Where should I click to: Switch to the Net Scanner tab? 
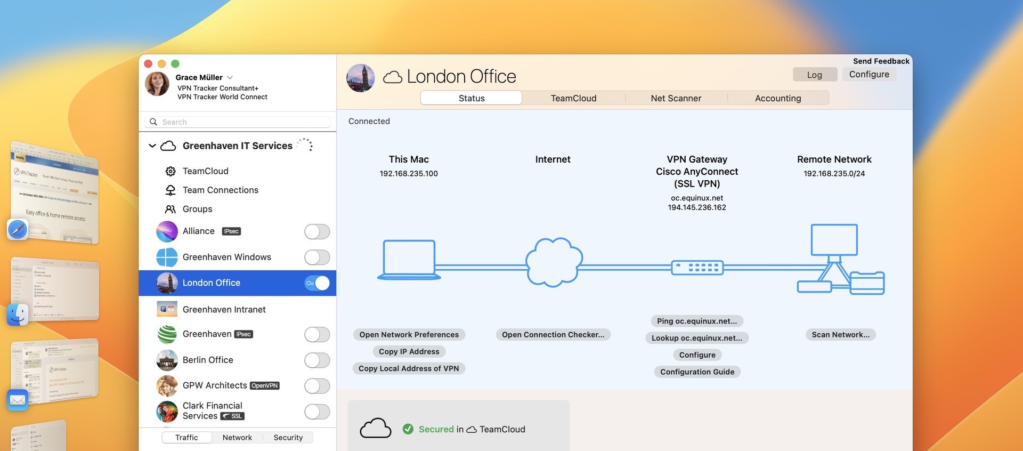pyautogui.click(x=676, y=98)
